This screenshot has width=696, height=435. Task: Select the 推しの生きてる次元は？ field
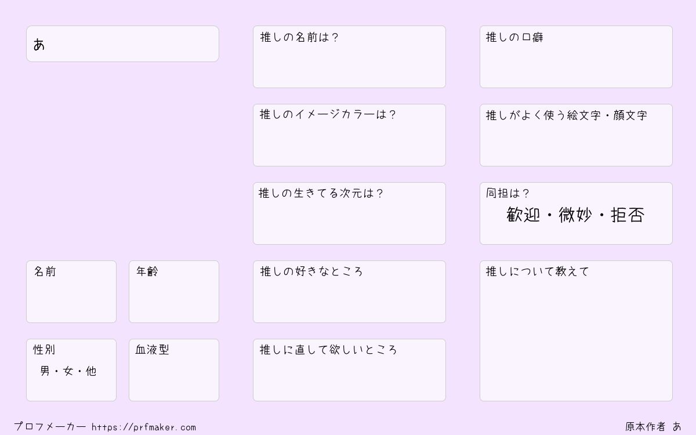(349, 213)
